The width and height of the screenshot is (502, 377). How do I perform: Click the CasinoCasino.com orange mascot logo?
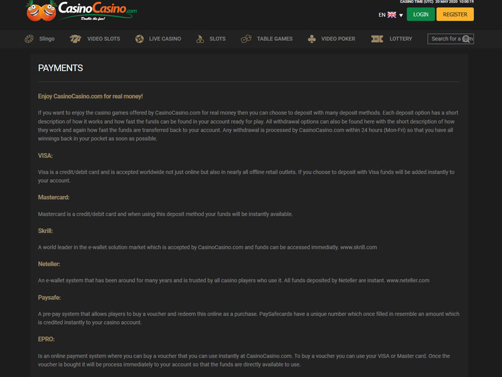41,11
